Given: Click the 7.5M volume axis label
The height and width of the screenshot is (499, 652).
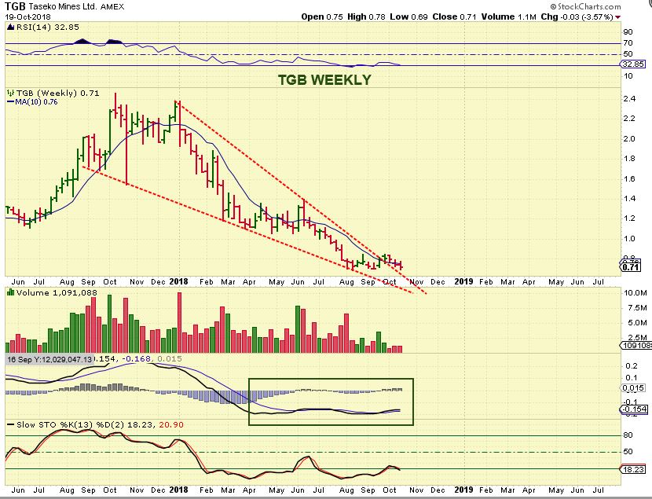Looking at the screenshot, I should (637, 308).
